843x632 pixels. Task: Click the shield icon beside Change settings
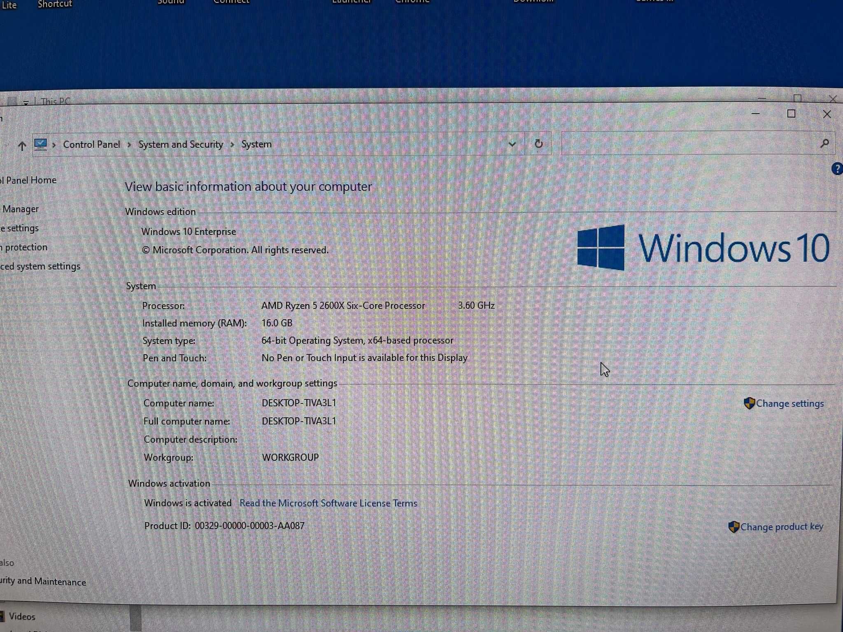click(749, 403)
